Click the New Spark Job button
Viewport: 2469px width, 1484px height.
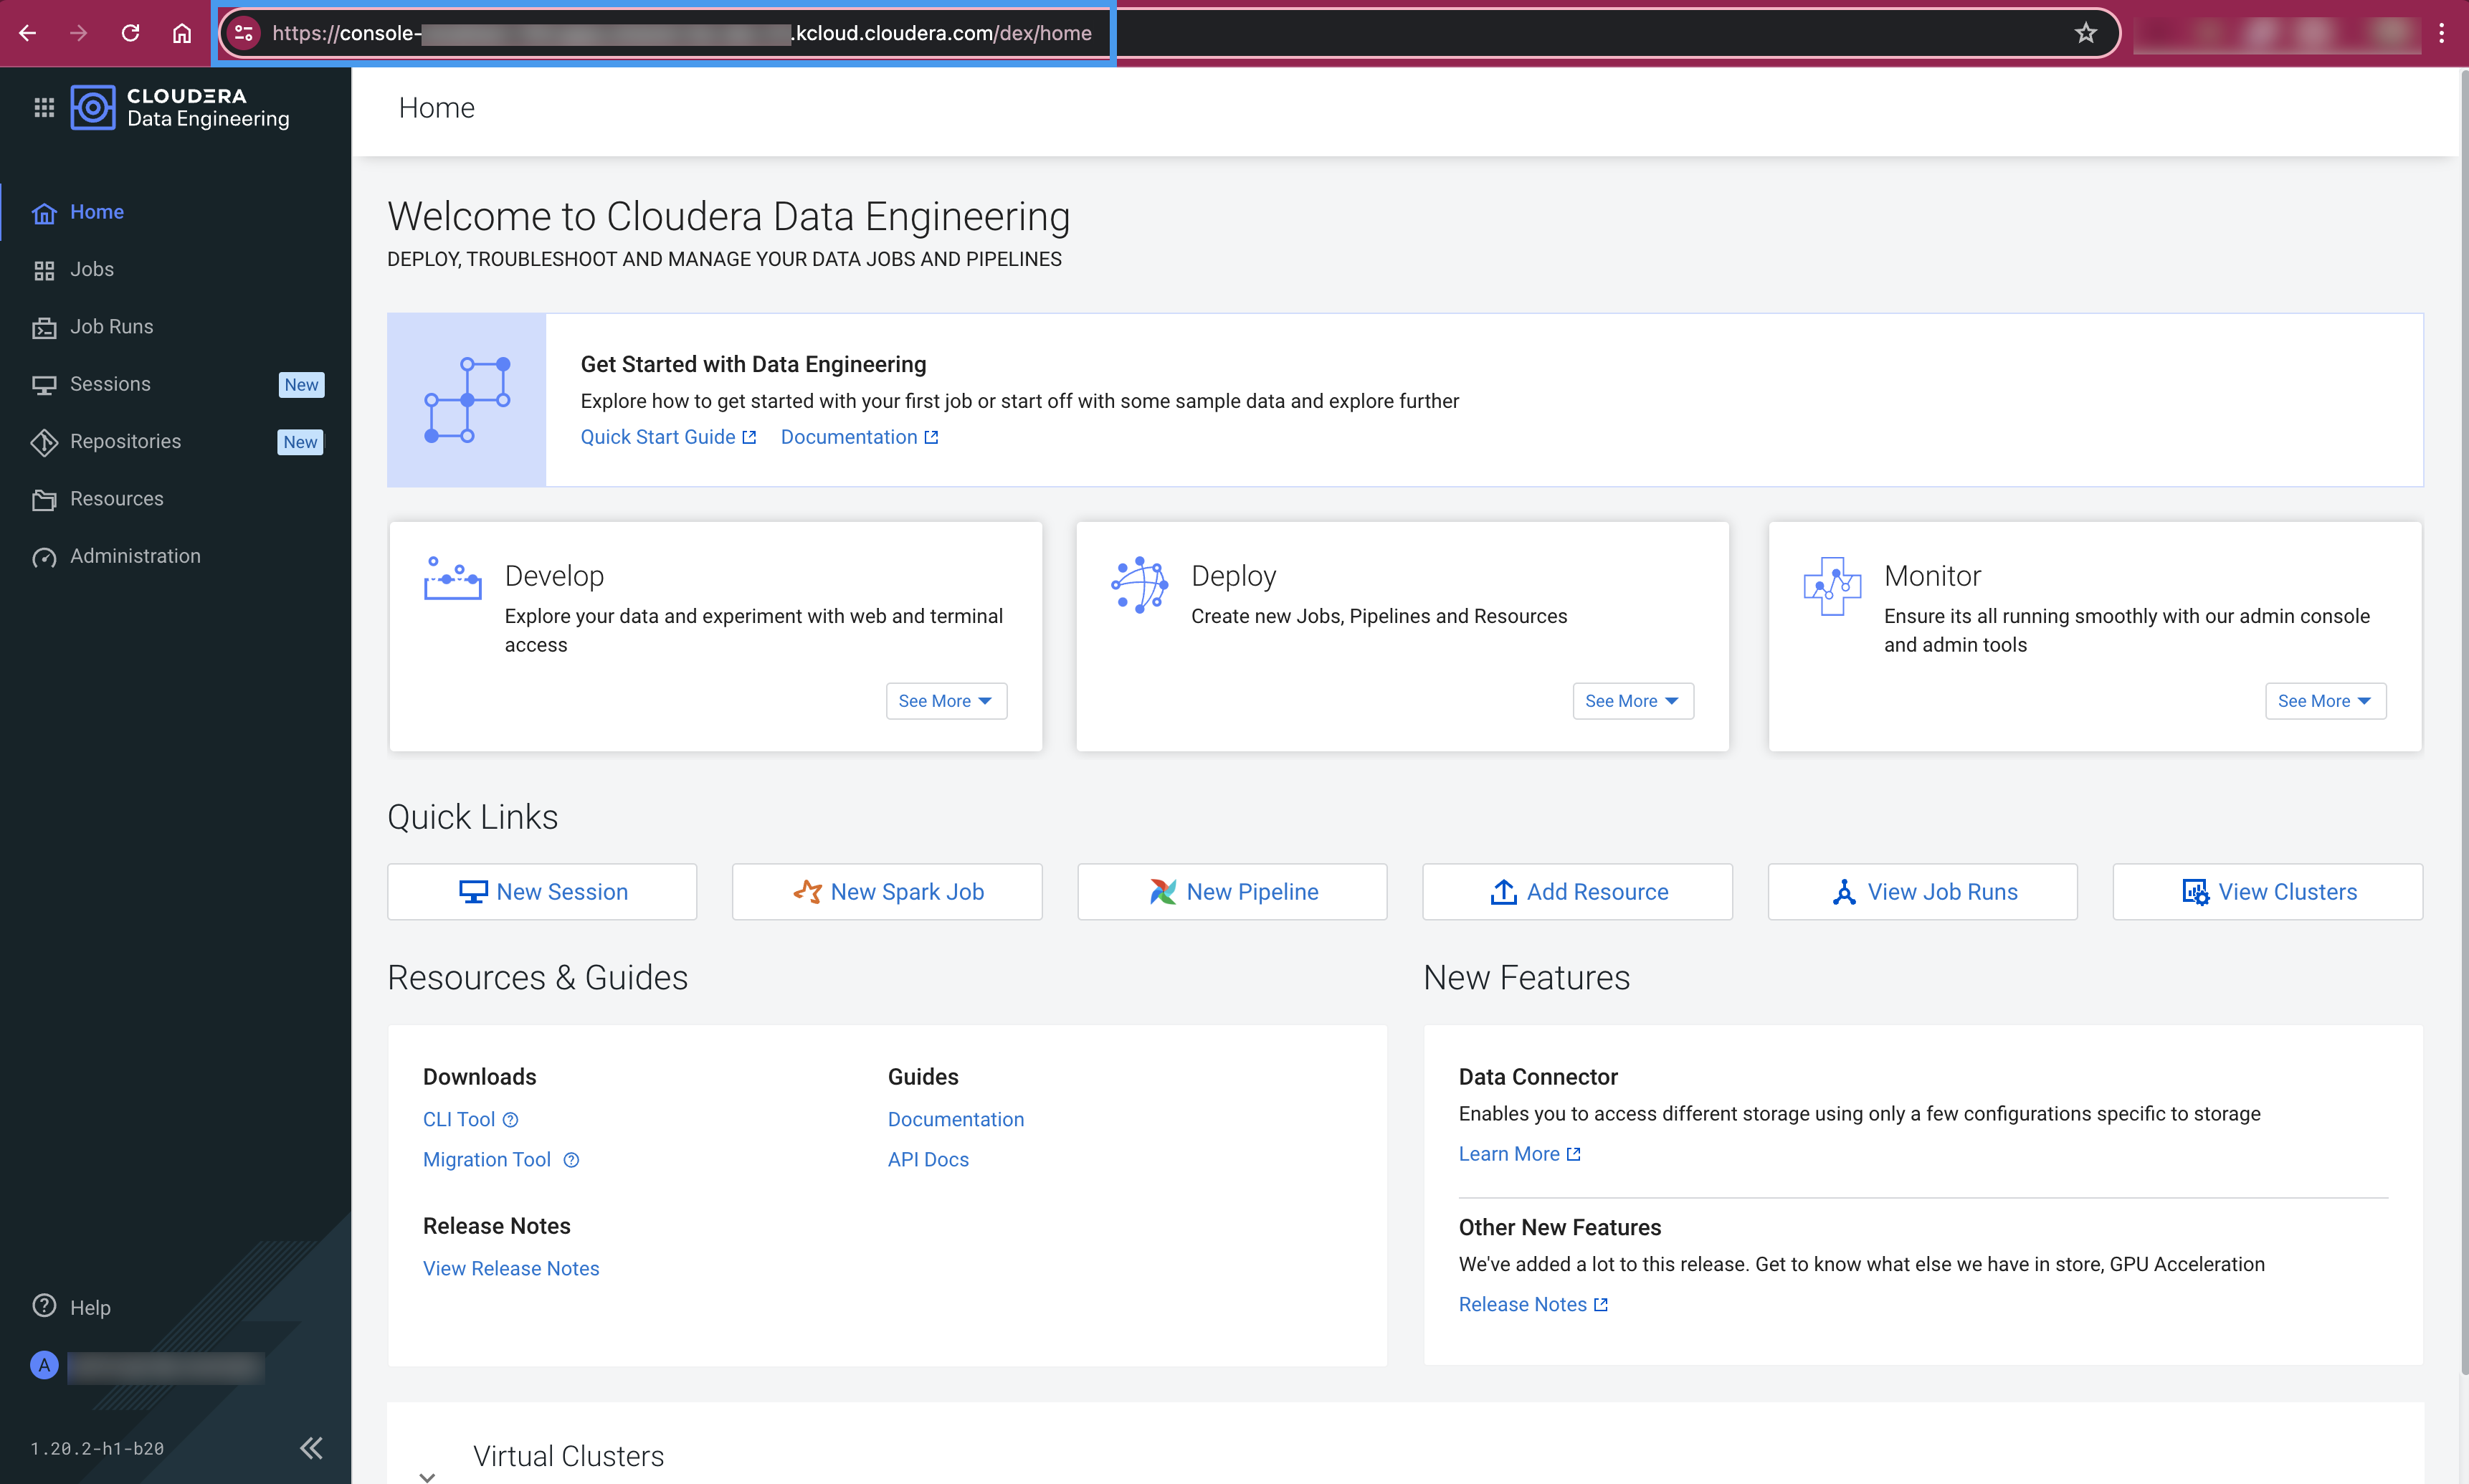click(x=887, y=892)
